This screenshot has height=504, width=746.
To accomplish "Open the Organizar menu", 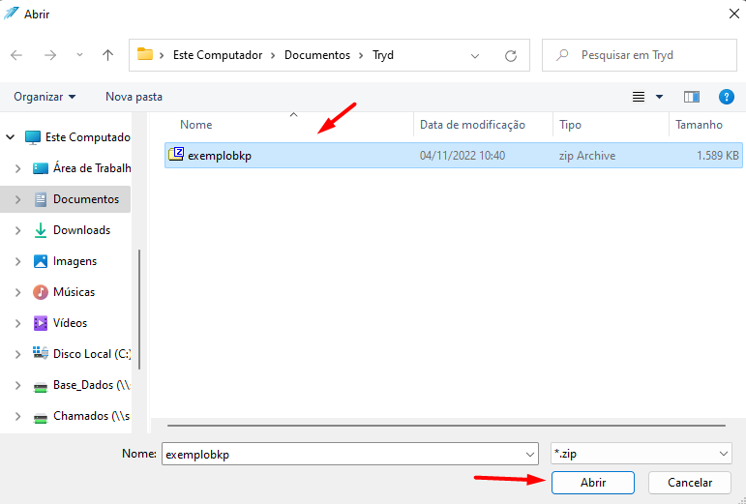I will pos(45,97).
